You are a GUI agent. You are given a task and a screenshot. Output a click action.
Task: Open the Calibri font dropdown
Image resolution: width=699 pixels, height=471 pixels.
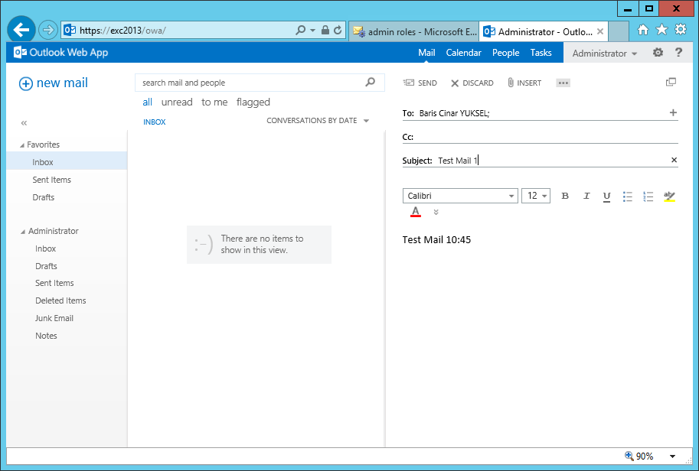(511, 196)
